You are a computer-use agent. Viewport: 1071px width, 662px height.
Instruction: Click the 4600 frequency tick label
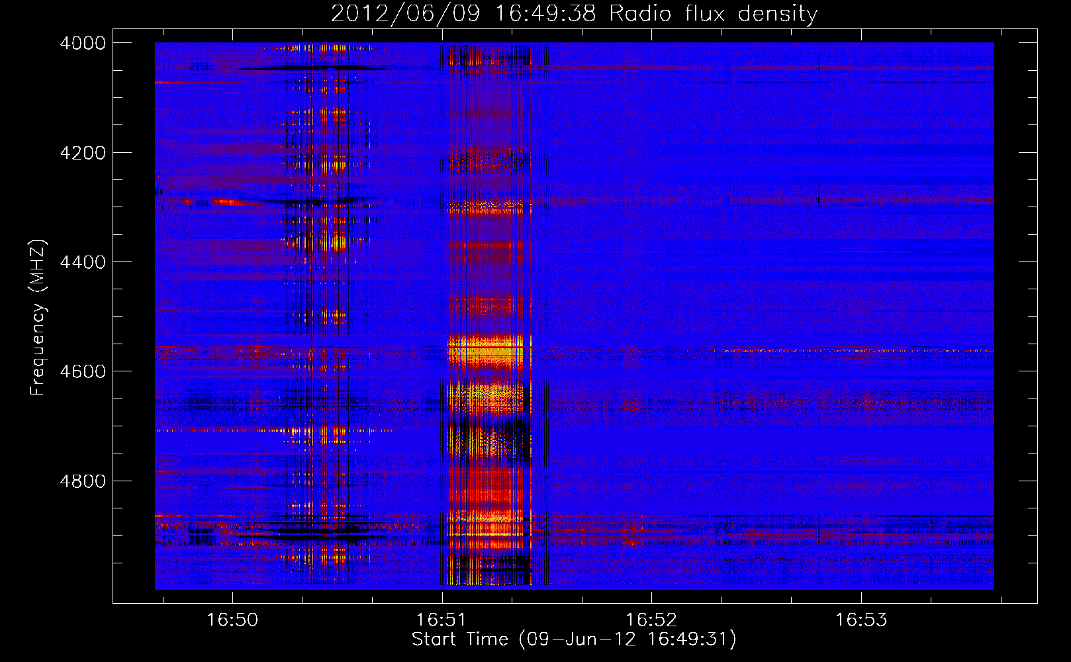pos(83,371)
